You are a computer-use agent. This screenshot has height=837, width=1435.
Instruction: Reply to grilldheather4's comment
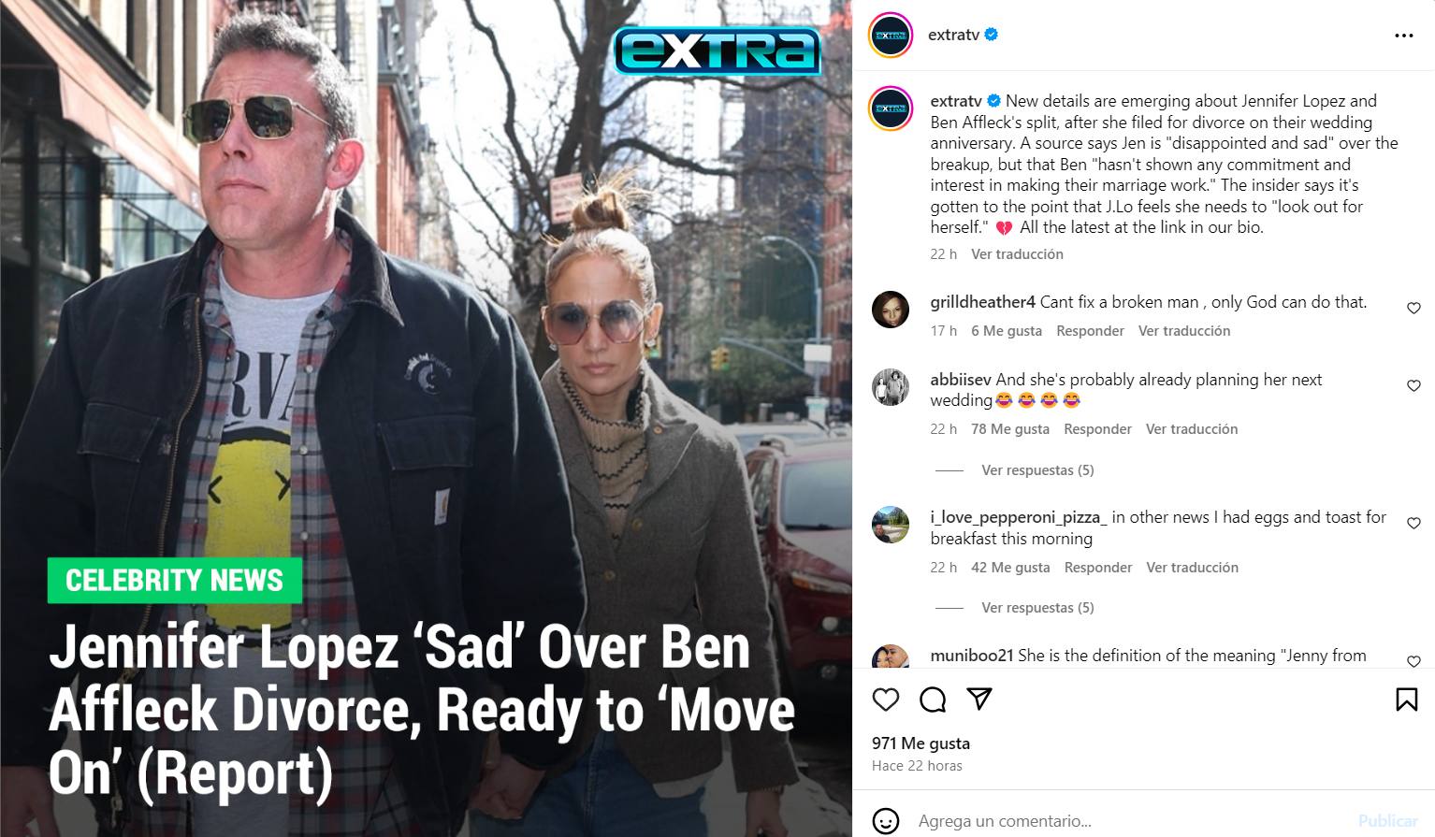1090,331
